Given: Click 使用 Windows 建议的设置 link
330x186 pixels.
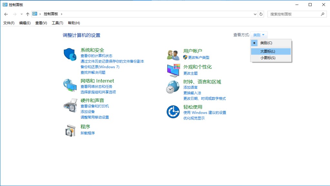Looking at the screenshot, I should click(205, 113).
